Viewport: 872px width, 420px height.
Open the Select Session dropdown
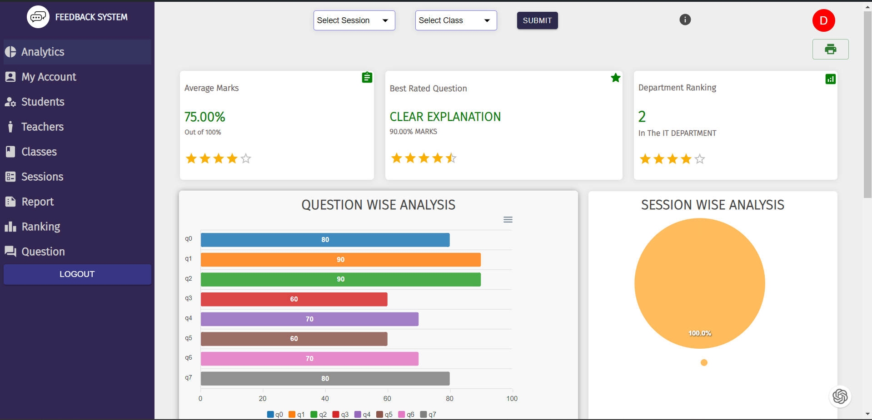tap(354, 20)
